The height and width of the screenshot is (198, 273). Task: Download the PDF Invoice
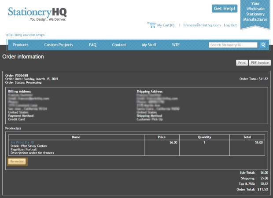click(260, 63)
